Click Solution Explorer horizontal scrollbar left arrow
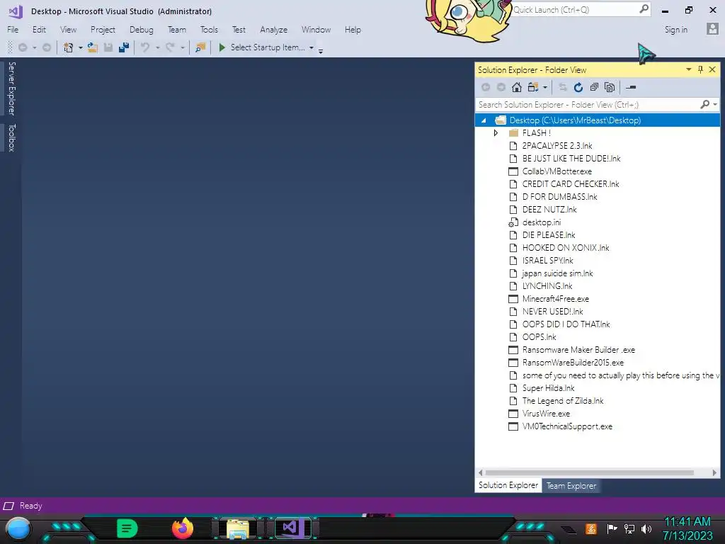725x544 pixels. [x=481, y=472]
